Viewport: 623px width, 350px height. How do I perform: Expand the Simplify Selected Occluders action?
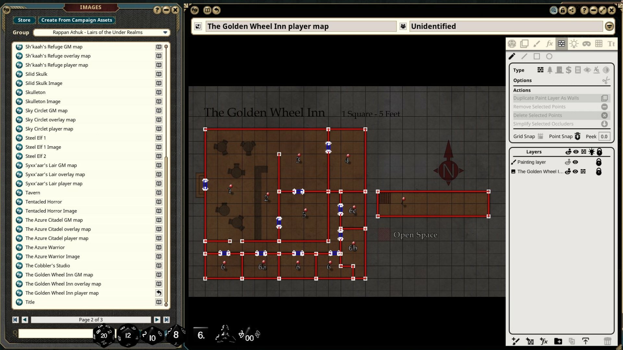pos(604,124)
